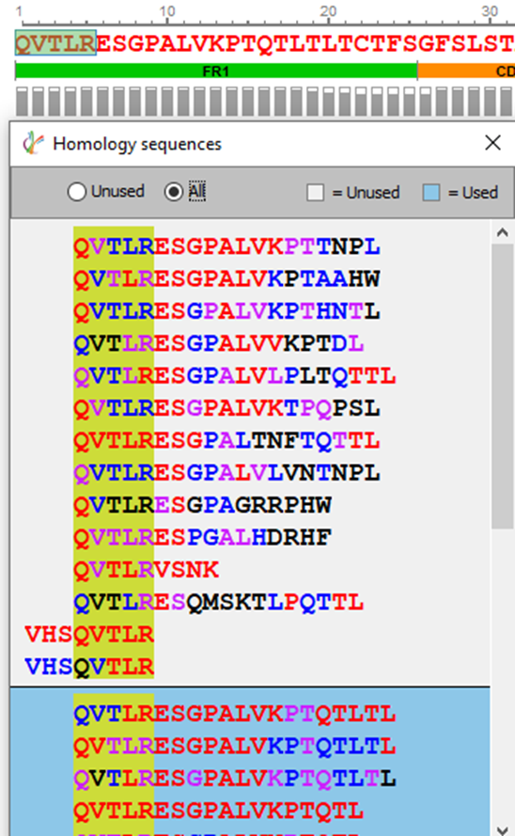Click the Unused legend color box
515x836 pixels.
pyautogui.click(x=315, y=193)
